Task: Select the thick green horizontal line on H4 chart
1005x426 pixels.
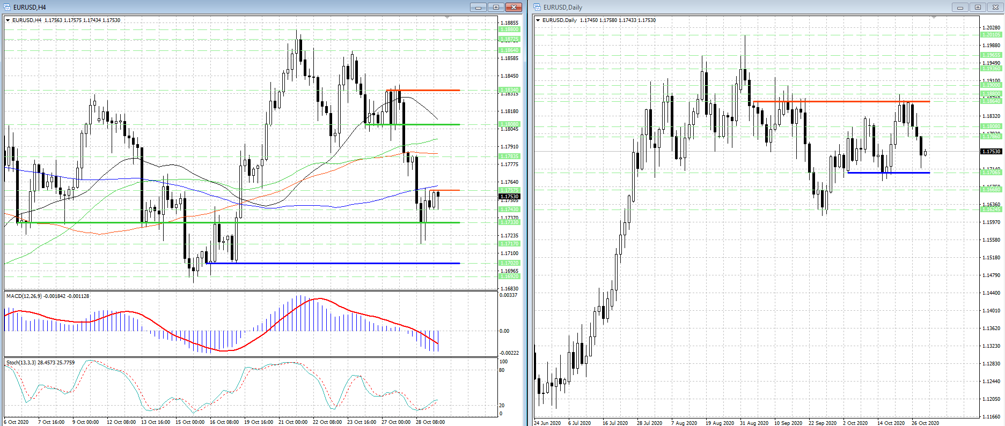Action: pos(268,222)
